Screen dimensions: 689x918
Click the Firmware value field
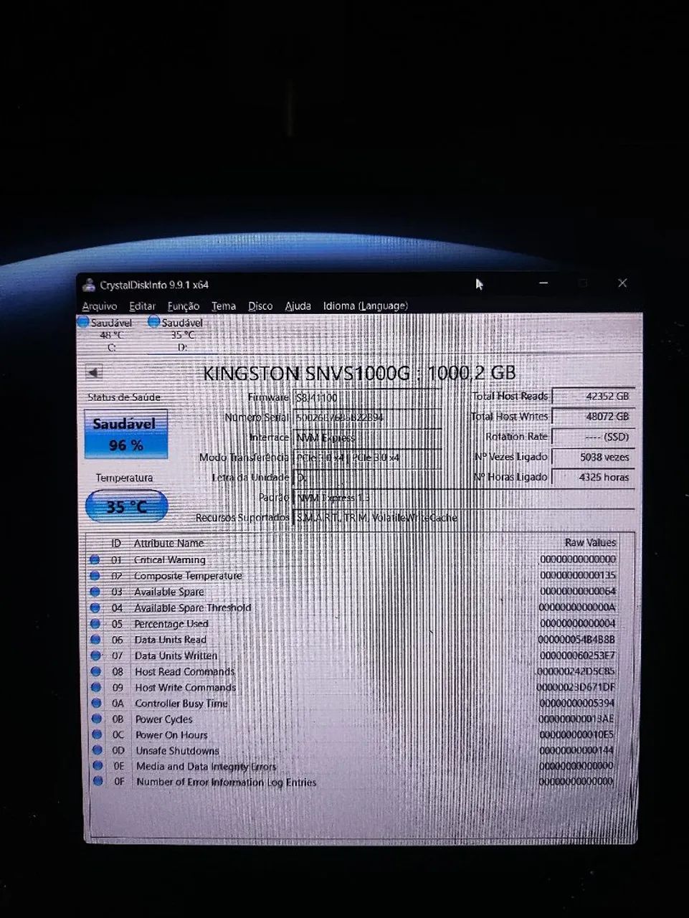coord(367,397)
